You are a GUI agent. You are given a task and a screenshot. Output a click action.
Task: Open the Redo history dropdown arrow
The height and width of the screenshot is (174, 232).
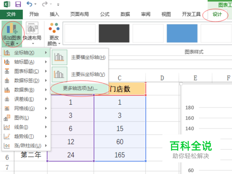(51, 4)
